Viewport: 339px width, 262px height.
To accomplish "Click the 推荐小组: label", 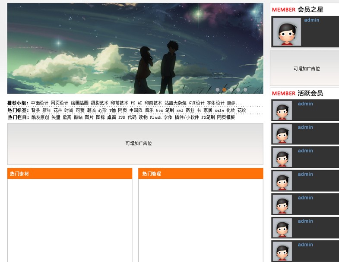I will (x=18, y=103).
